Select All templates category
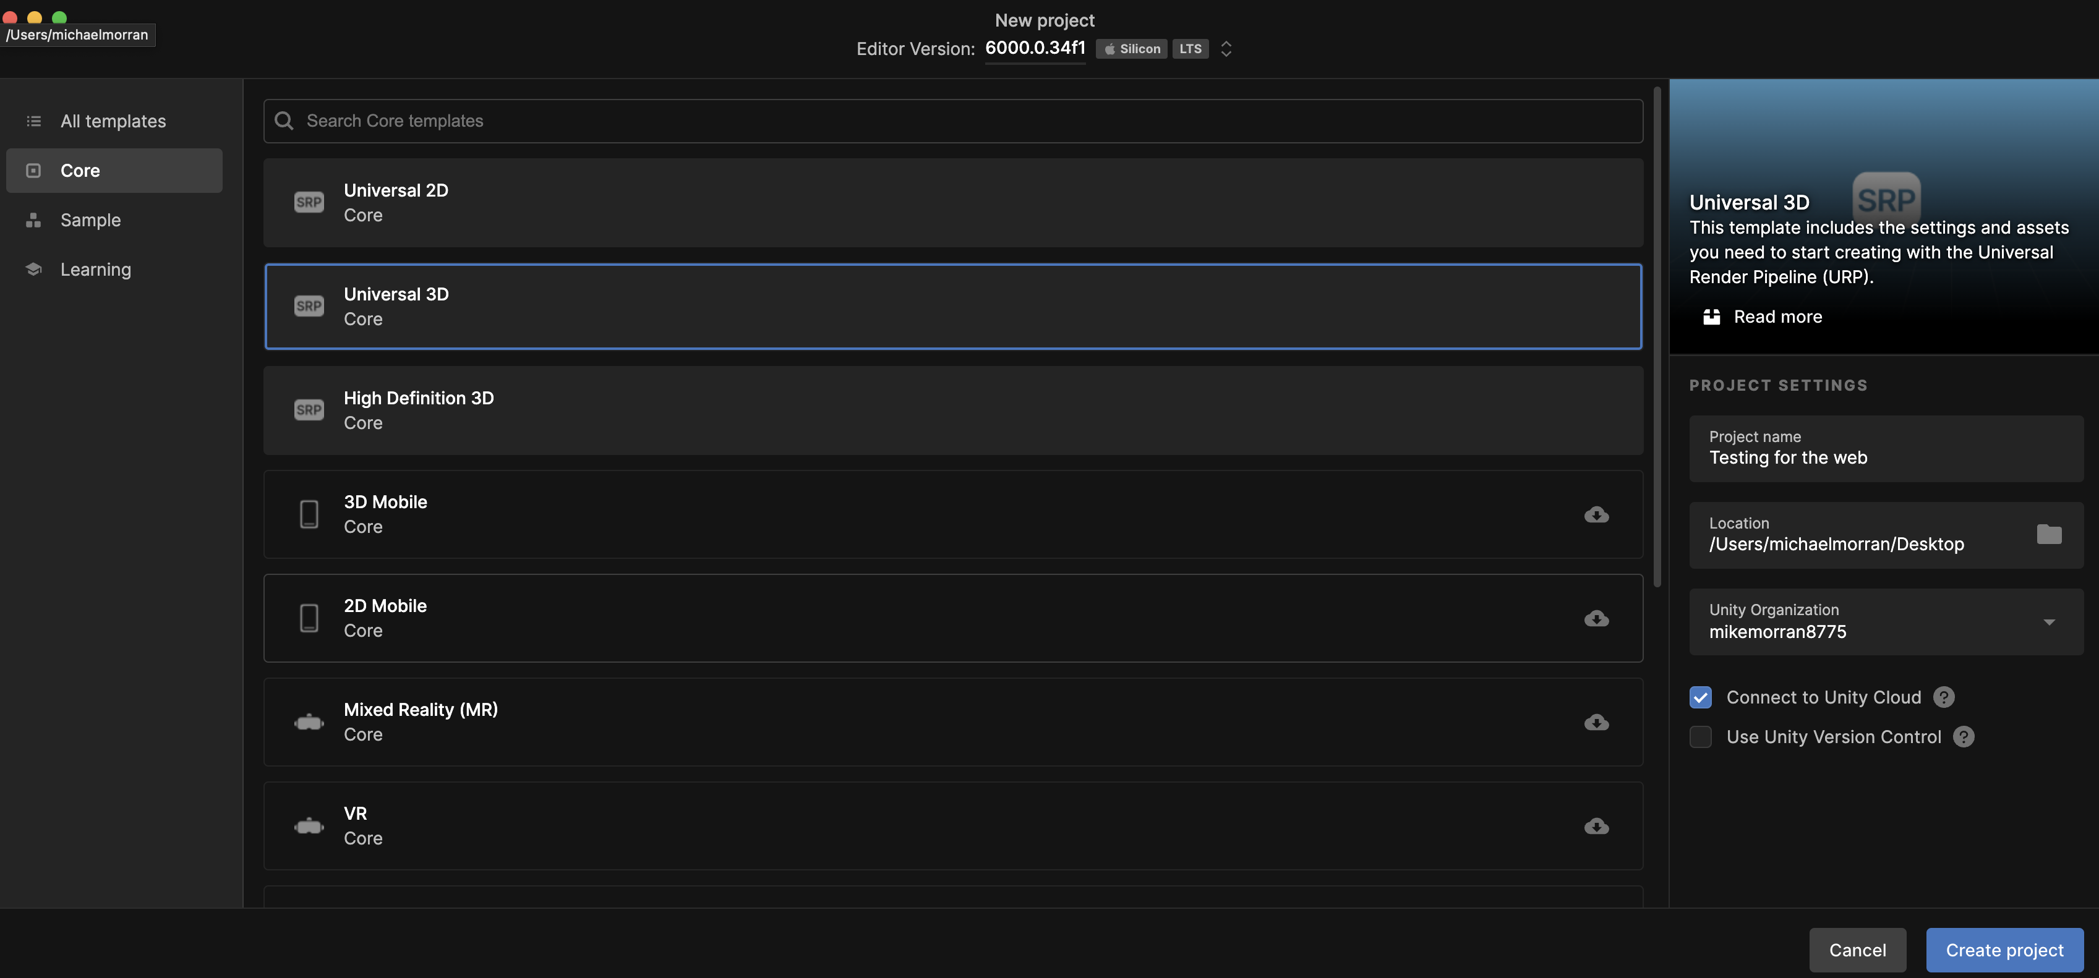Viewport: 2099px width, 978px height. coord(114,121)
